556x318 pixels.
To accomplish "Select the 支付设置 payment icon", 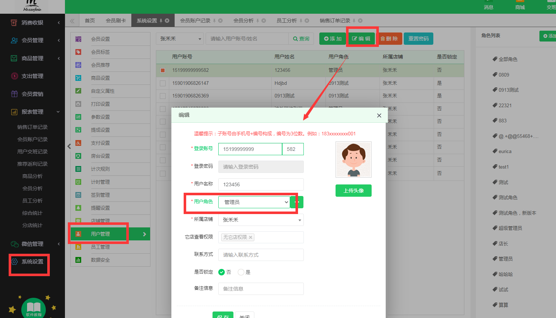I will [78, 143].
